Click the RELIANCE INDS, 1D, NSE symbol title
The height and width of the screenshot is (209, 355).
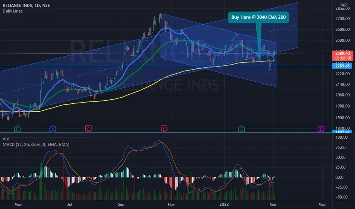pos(26,5)
